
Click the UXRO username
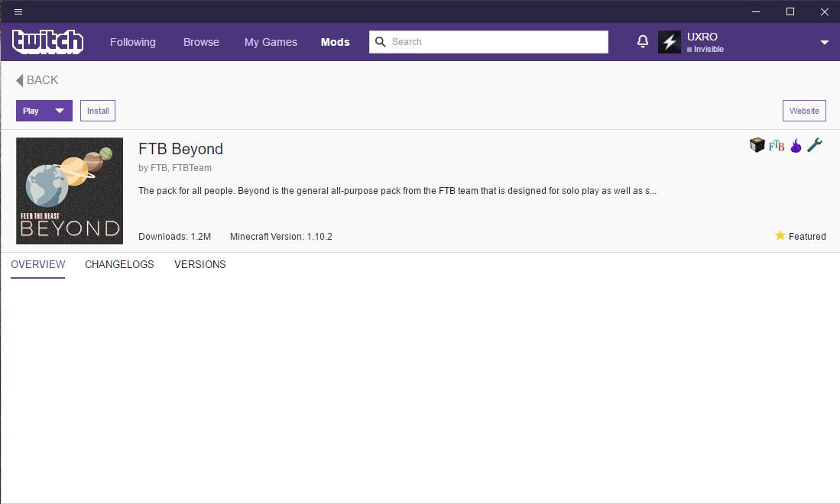click(702, 37)
